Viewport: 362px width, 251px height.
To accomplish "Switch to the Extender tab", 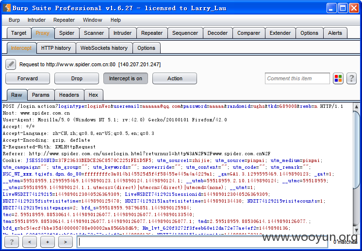I will pos(280,33).
